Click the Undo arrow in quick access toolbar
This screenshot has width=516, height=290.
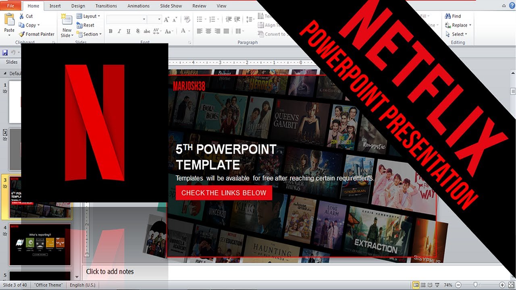[13, 53]
